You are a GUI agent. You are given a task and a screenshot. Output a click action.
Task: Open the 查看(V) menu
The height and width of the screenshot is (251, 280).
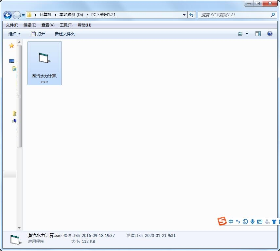point(48,25)
